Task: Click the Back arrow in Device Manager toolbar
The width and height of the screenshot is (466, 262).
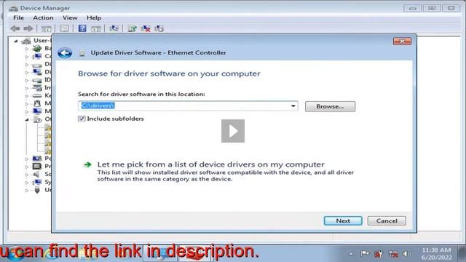Action: [x=15, y=28]
